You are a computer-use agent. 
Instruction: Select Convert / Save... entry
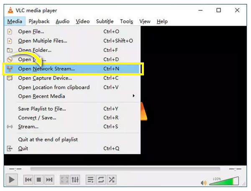[72, 118]
